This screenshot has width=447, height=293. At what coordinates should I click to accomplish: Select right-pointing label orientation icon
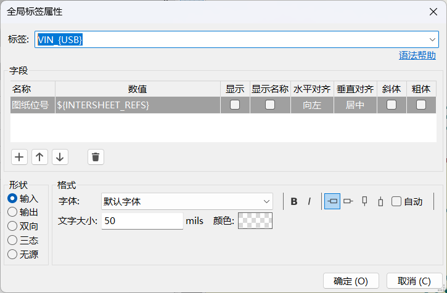(333, 201)
